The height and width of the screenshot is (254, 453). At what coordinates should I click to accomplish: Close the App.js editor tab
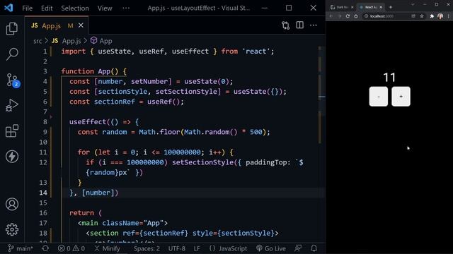81,25
